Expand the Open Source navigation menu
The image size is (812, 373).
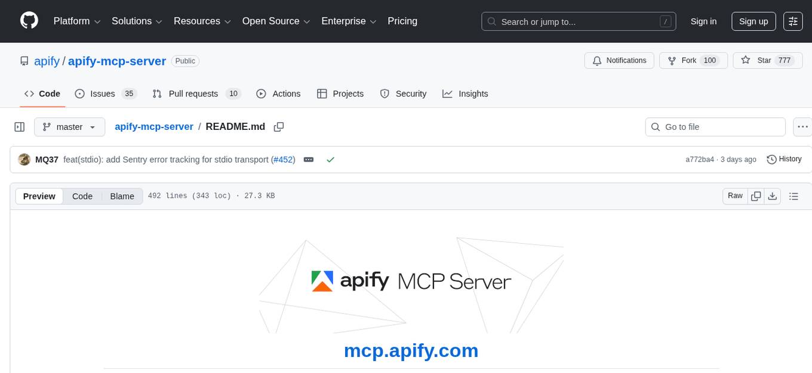pos(275,21)
